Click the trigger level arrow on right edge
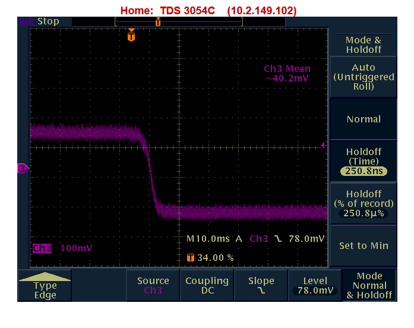The height and width of the screenshot is (328, 414). pyautogui.click(x=324, y=145)
